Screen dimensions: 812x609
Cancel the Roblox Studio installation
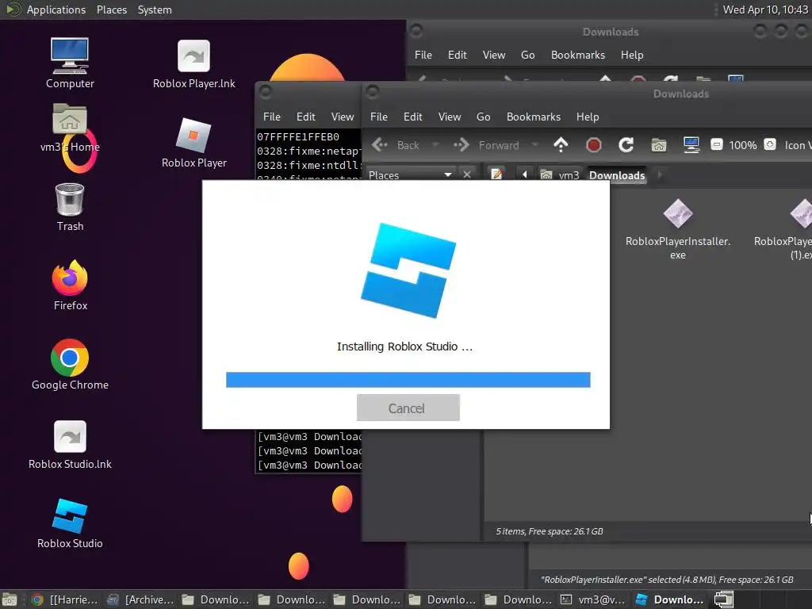(x=408, y=408)
